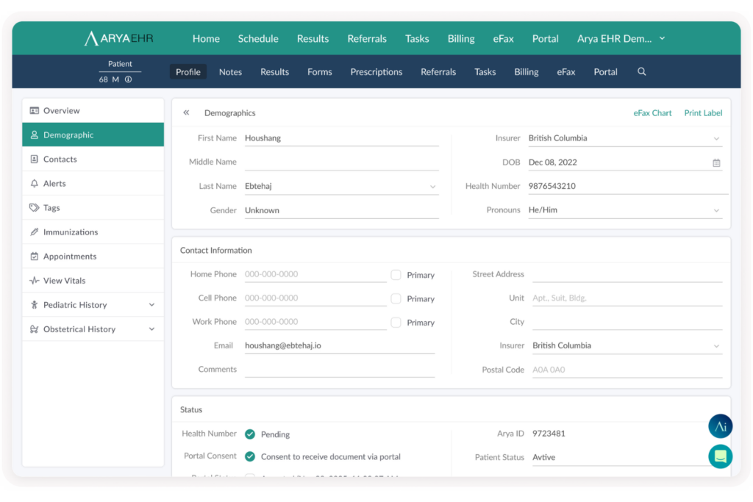Click the City input field
Image resolution: width=753 pixels, height=502 pixels.
[x=627, y=322]
